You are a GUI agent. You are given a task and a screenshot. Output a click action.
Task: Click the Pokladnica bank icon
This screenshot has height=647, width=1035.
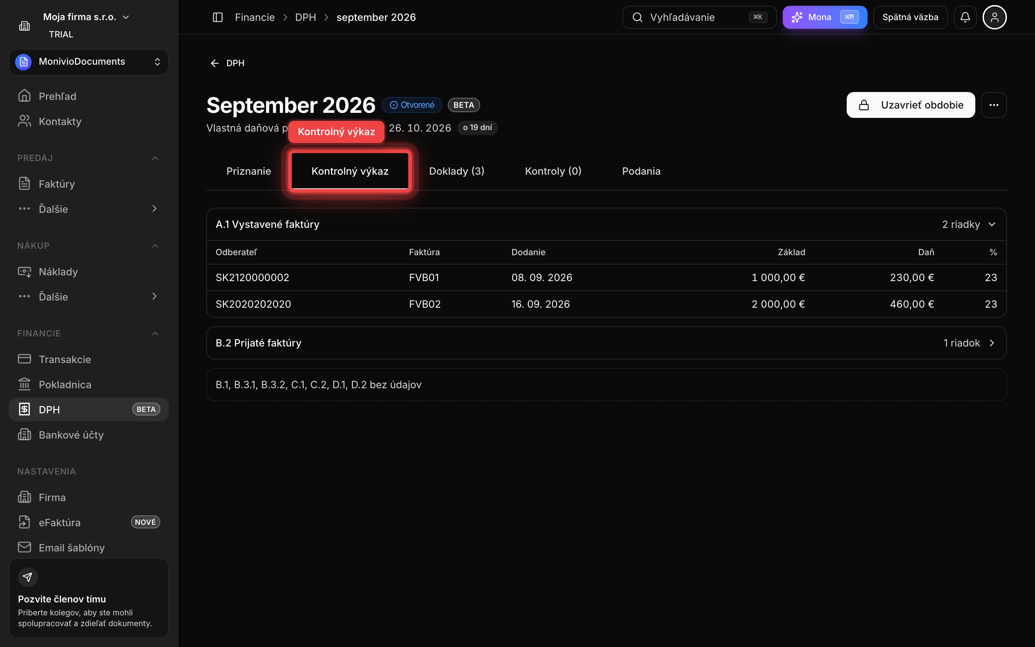(x=24, y=384)
